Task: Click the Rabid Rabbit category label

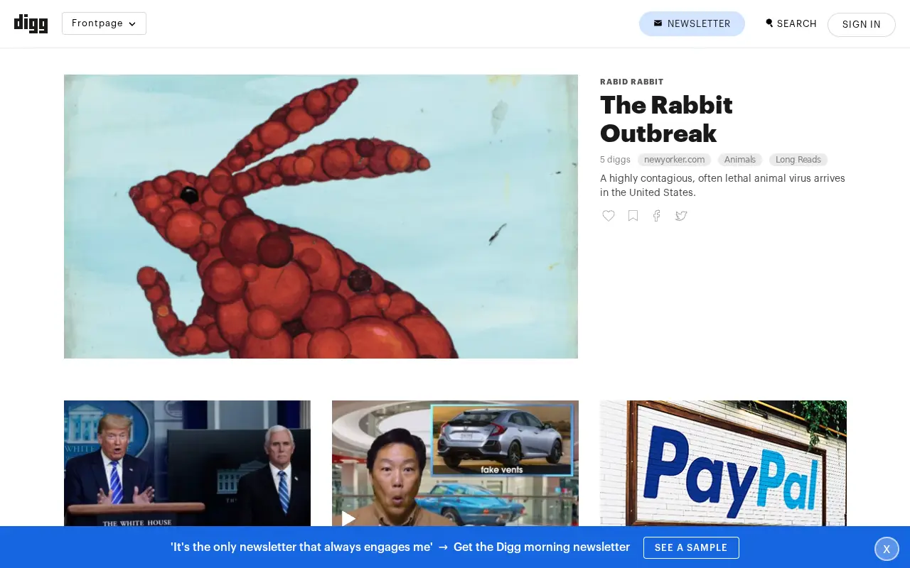Action: pos(631,82)
